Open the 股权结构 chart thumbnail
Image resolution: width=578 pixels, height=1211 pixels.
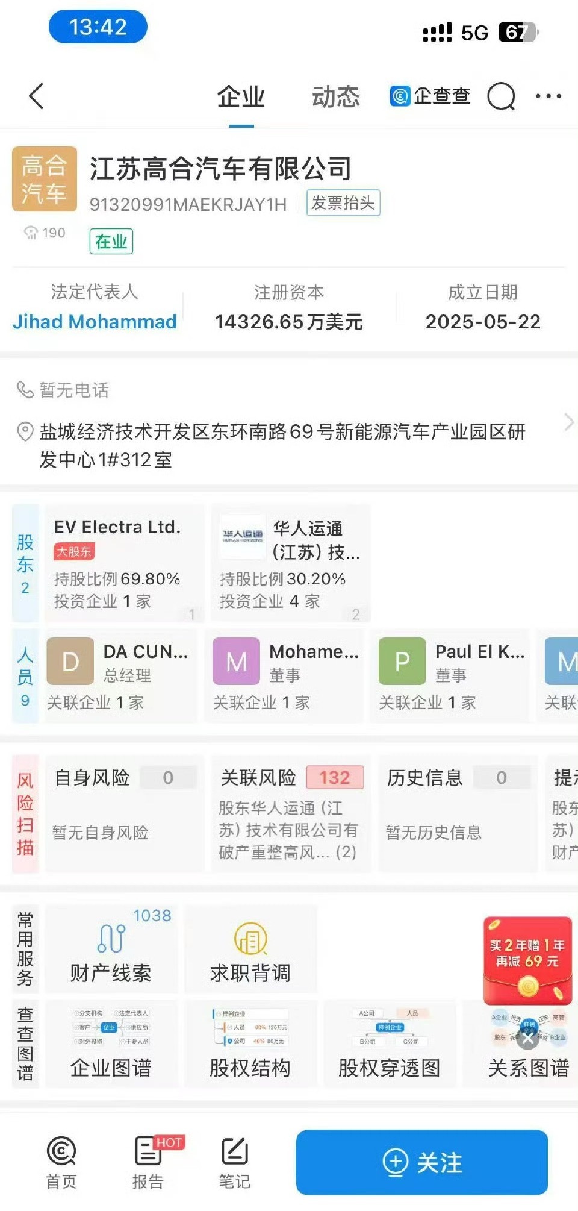(250, 1044)
